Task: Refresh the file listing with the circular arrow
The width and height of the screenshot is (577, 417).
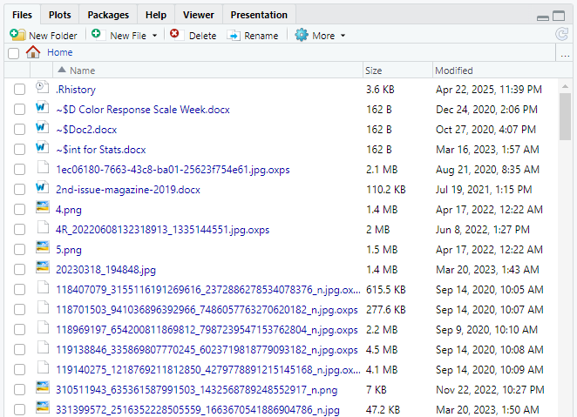Action: [562, 34]
